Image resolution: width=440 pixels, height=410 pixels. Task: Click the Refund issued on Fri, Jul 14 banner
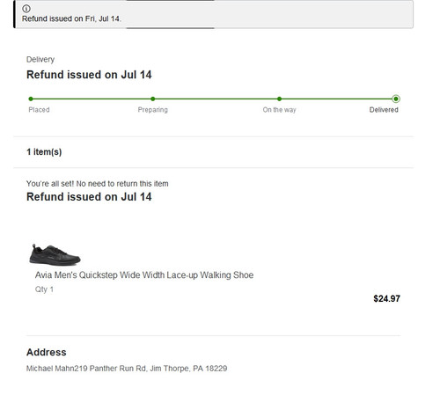[x=213, y=14]
